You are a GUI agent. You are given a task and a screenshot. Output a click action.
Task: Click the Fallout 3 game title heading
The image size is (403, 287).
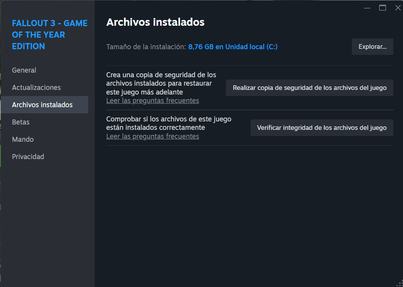(x=50, y=35)
